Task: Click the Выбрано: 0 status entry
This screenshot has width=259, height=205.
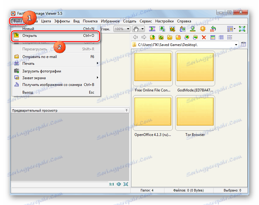Action: point(232,190)
